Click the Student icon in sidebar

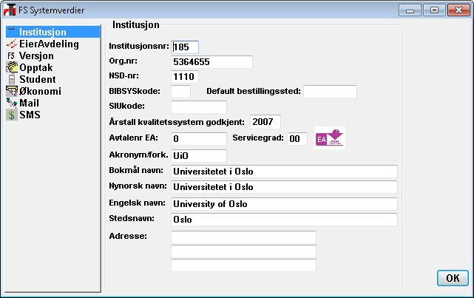point(12,79)
